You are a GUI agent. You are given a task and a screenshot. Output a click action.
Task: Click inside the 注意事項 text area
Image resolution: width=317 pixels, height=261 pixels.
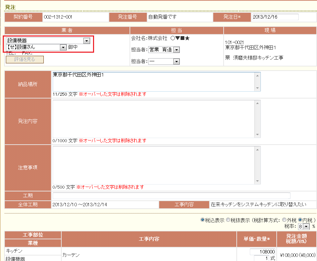coord(153,165)
